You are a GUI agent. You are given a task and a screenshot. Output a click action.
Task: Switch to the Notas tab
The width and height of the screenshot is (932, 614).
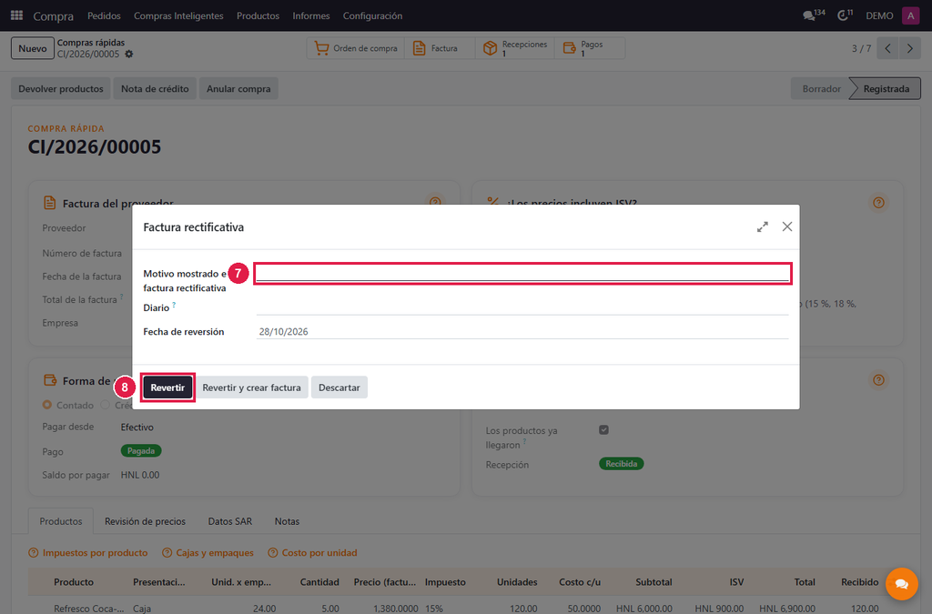point(287,521)
